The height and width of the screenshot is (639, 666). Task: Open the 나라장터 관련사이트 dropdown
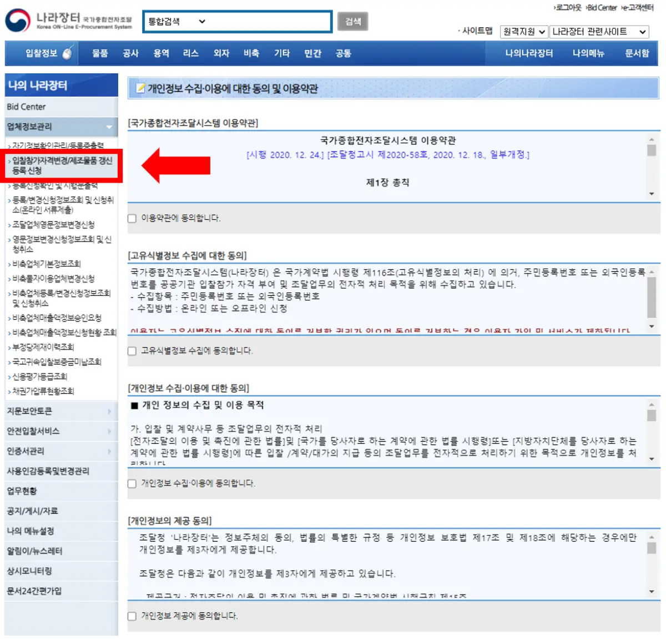(x=599, y=32)
